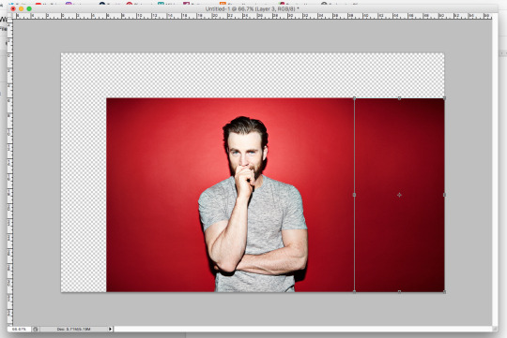Viewport: 507px width, 338px height.
Task: Click the transform center reference point crosshair
Action: click(x=399, y=195)
